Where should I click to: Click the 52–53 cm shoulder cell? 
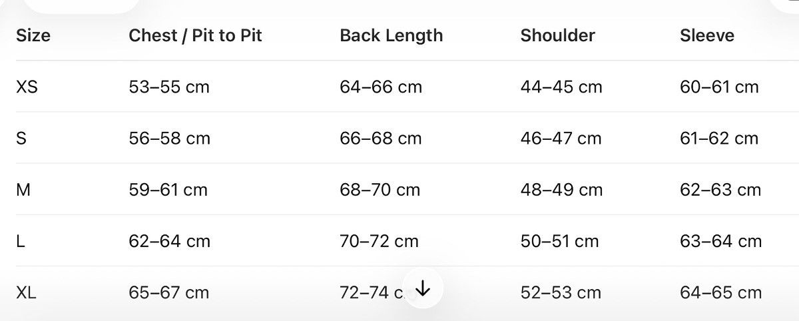[561, 292]
